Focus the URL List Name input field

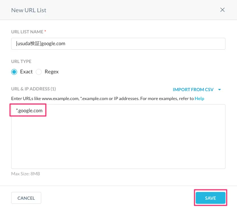118,43
